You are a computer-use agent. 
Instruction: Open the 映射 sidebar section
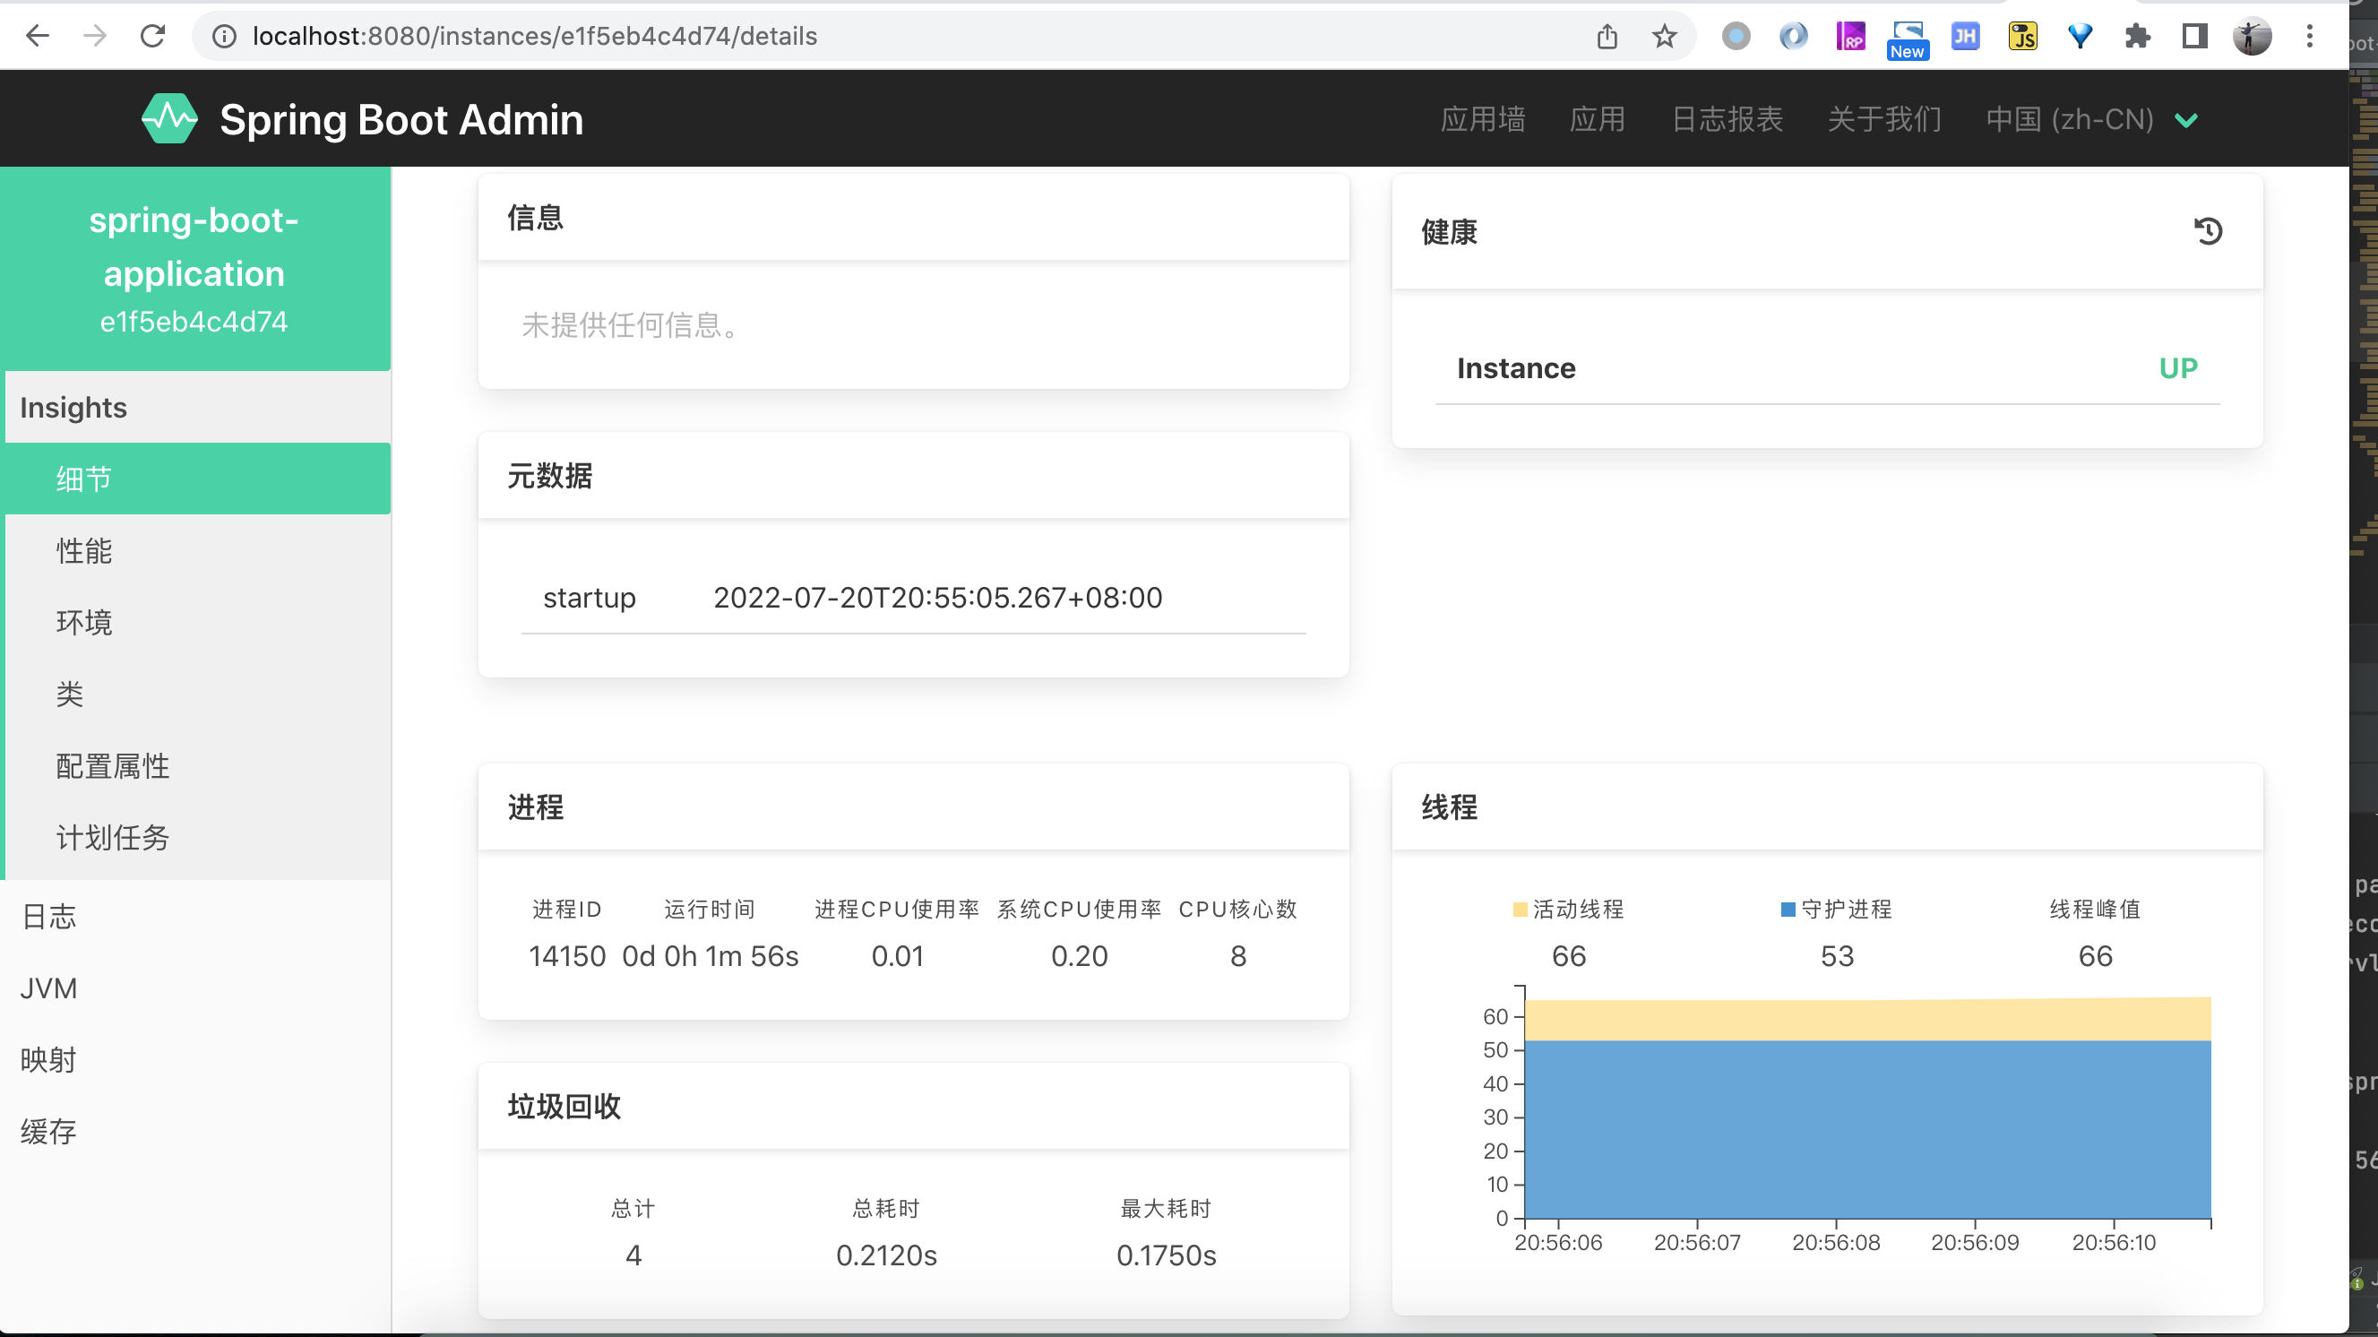(x=194, y=1059)
